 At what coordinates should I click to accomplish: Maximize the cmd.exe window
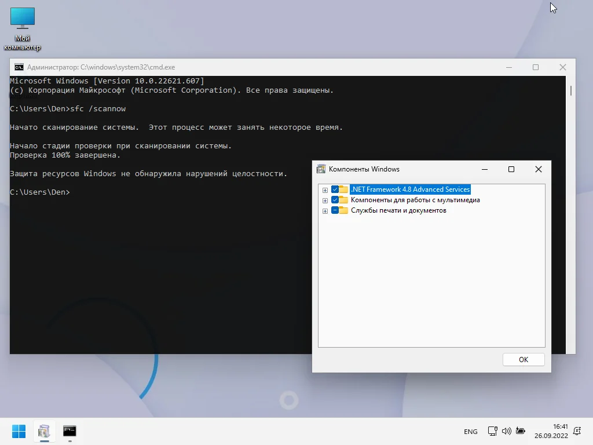click(x=536, y=67)
